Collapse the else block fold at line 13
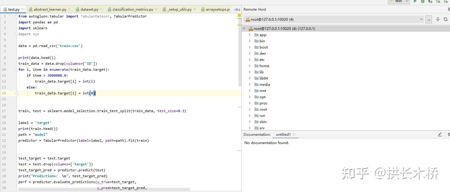Image resolution: width=450 pixels, height=192 pixels. point(17,93)
